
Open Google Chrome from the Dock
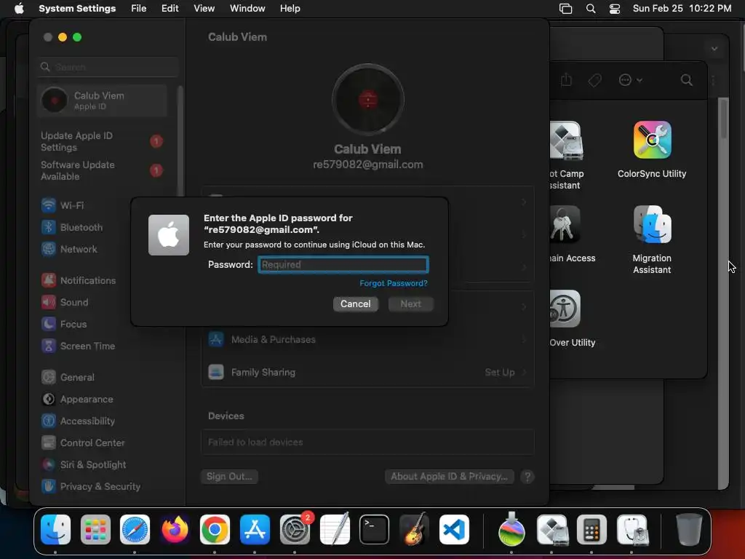point(215,529)
